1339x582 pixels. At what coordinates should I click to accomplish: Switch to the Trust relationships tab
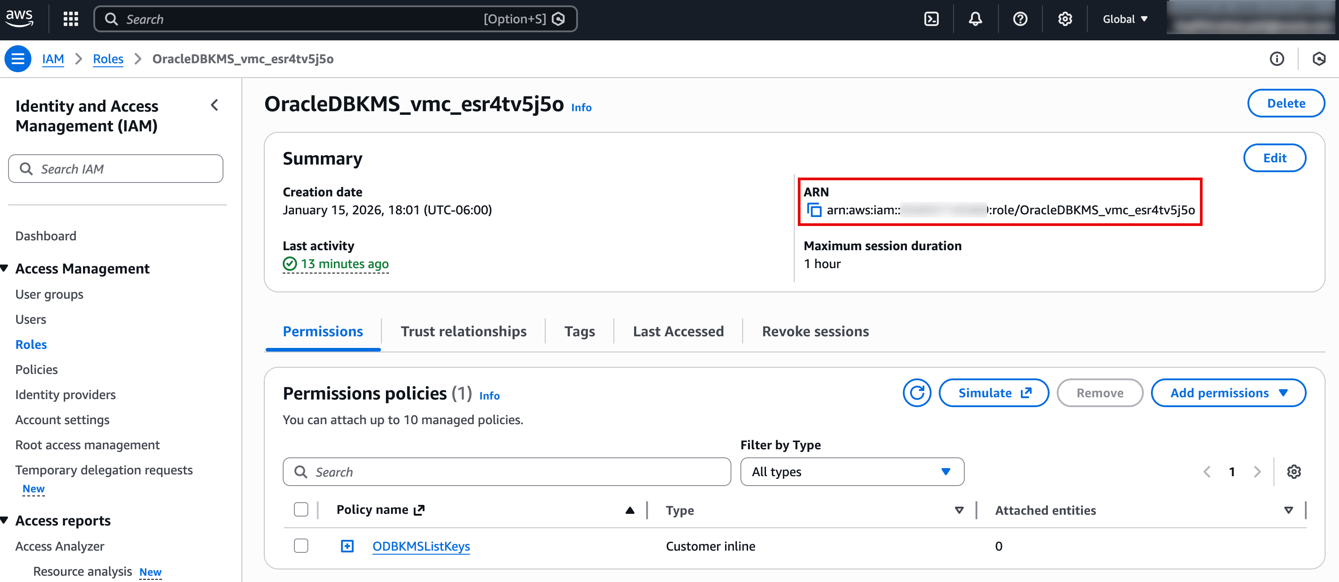[463, 331]
